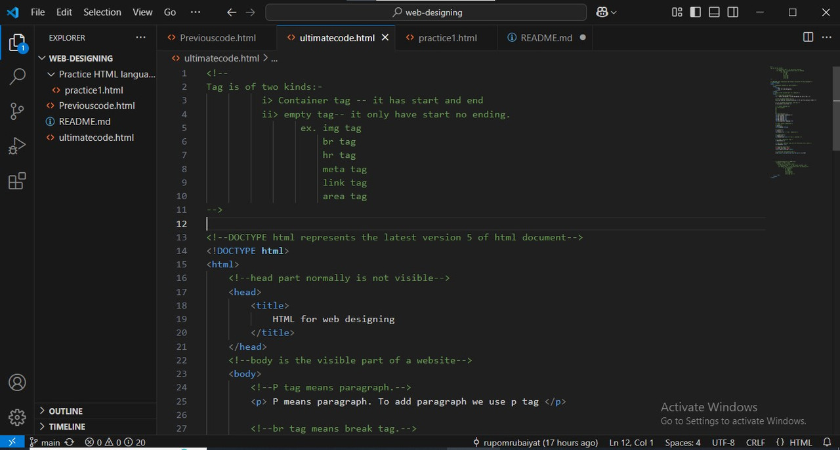Click the main branch indicator
The height and width of the screenshot is (450, 840).
(45, 442)
